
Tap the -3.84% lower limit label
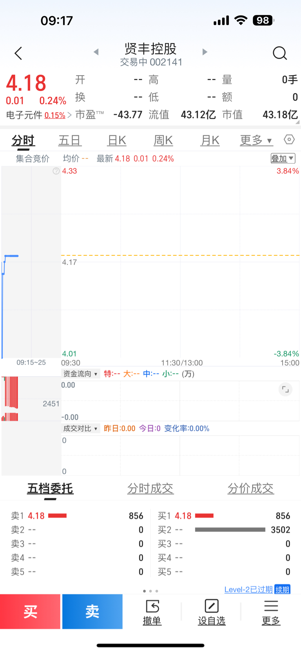click(286, 354)
